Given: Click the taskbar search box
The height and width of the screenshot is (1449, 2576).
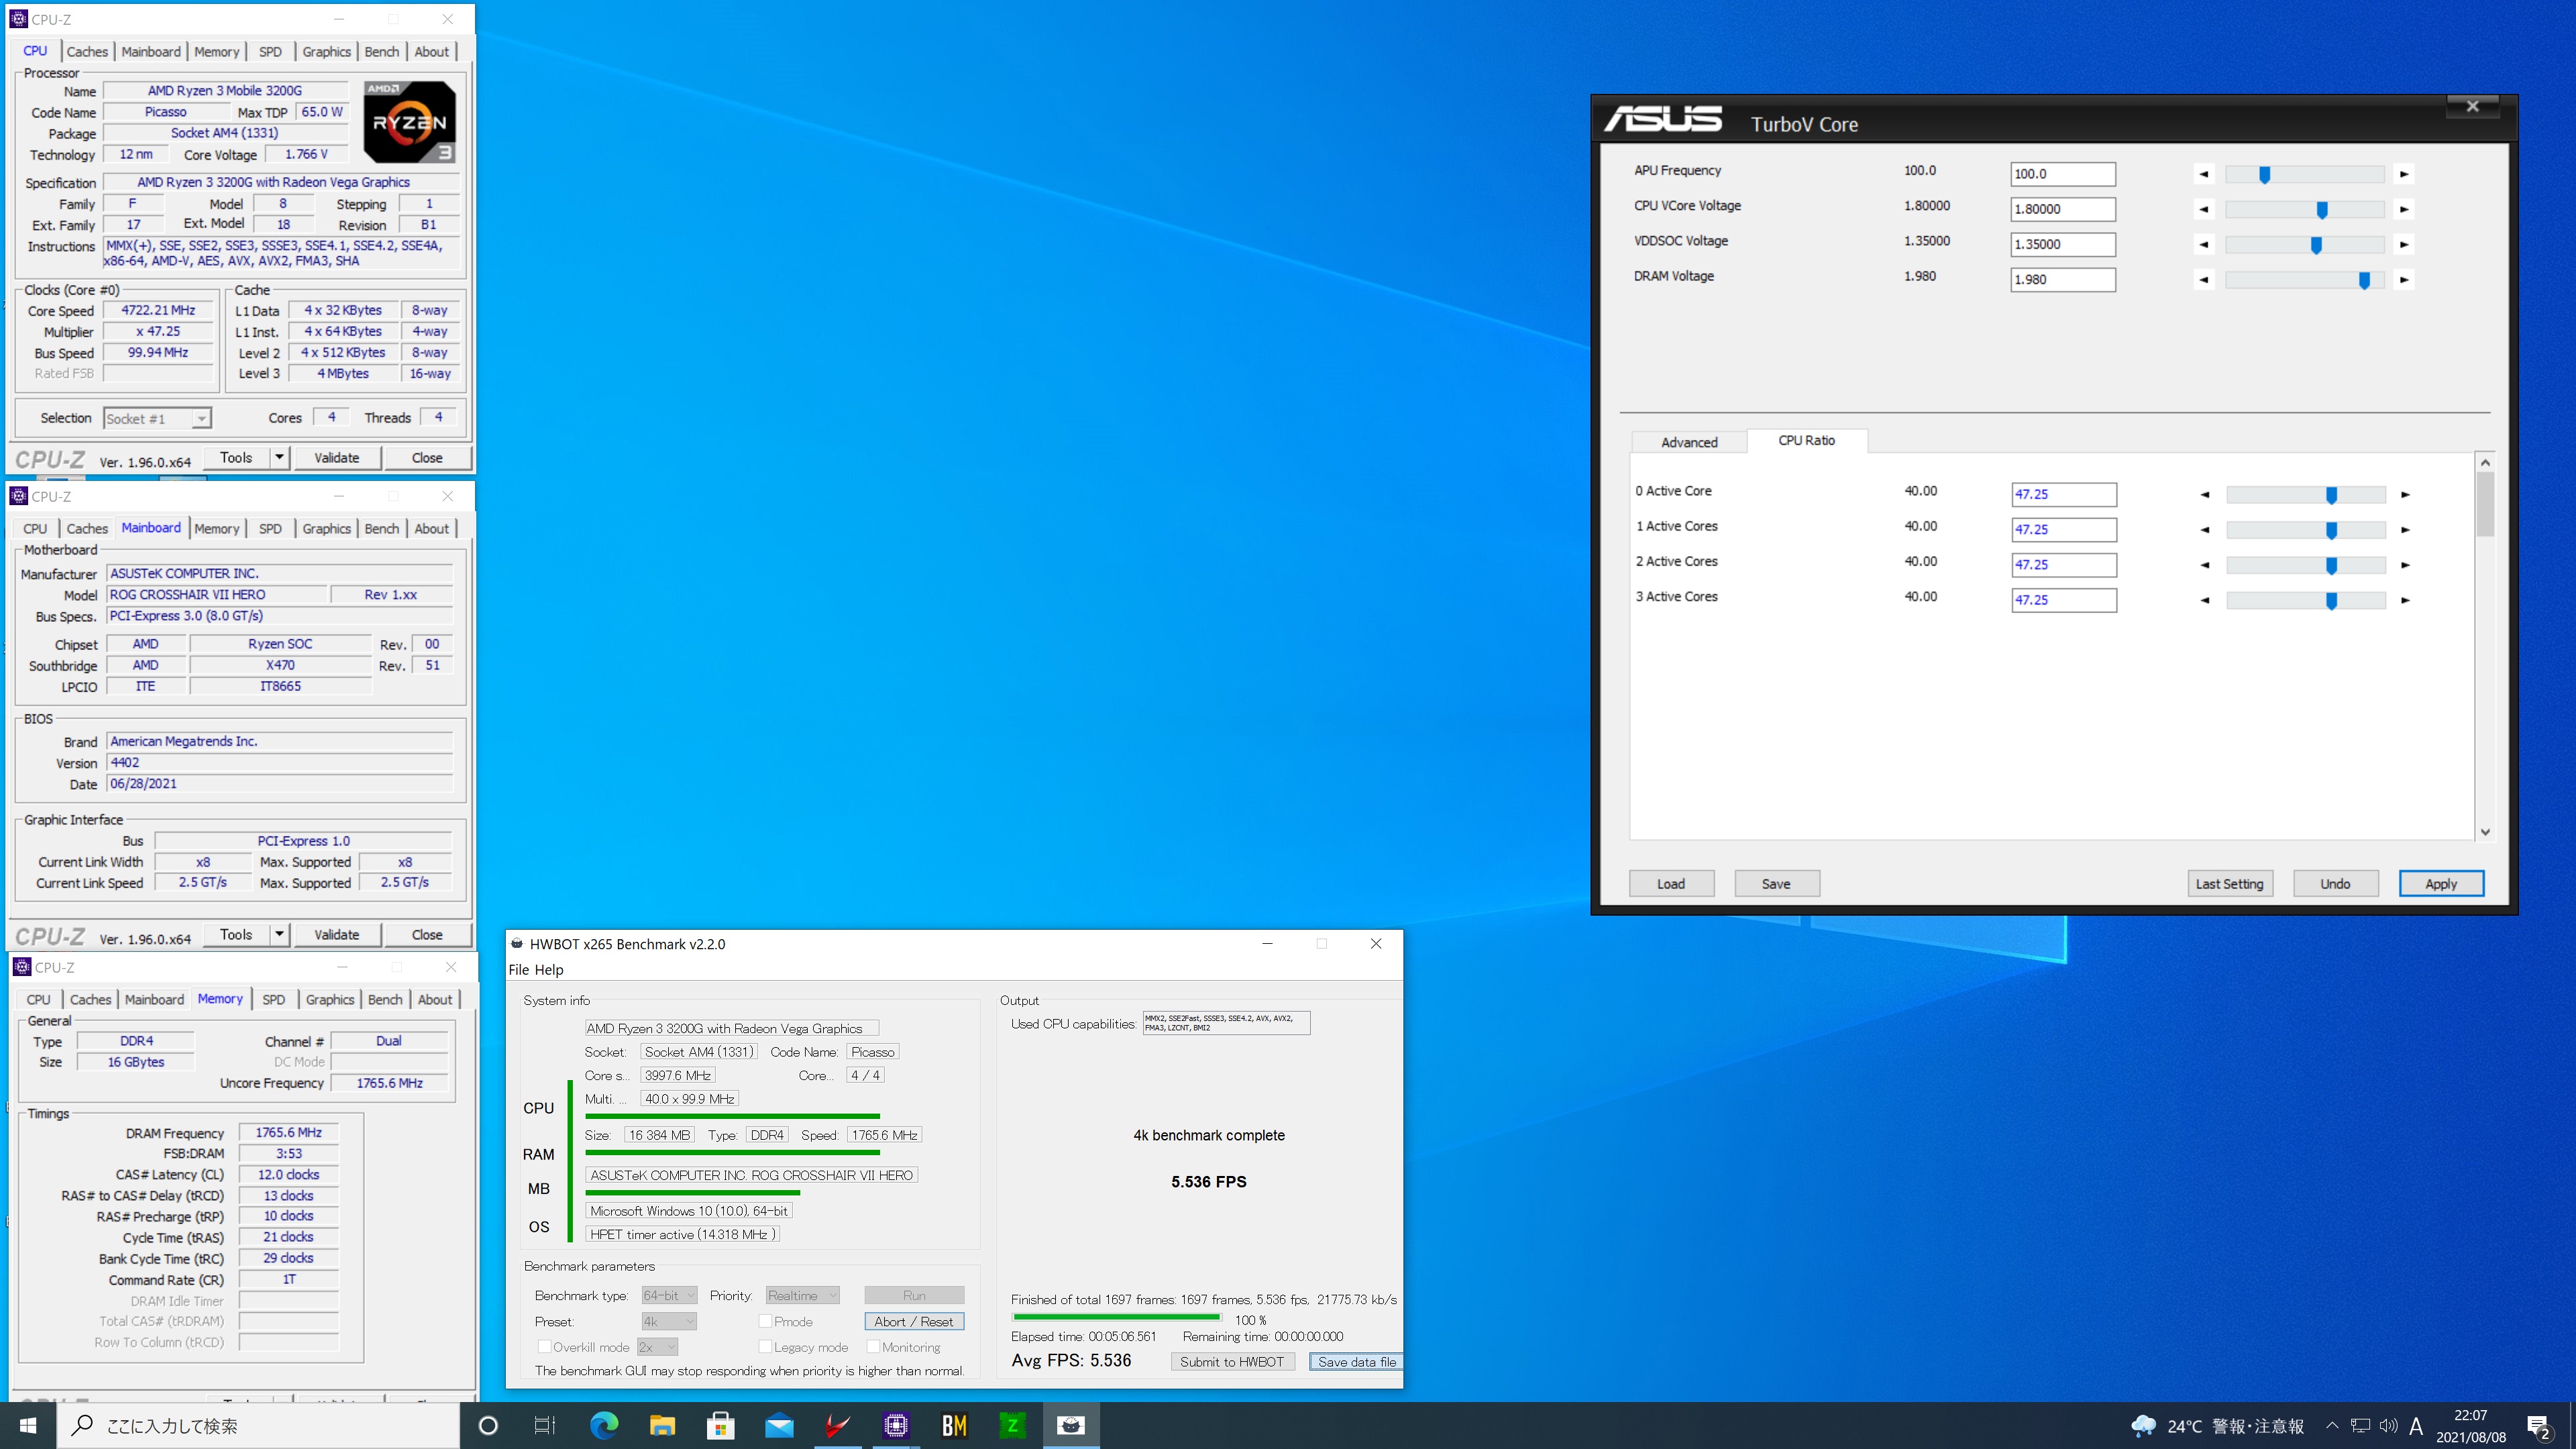Looking at the screenshot, I should click(258, 1425).
